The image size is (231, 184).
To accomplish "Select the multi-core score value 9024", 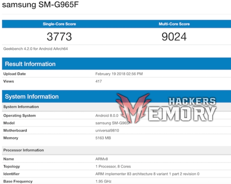I will tap(174, 37).
